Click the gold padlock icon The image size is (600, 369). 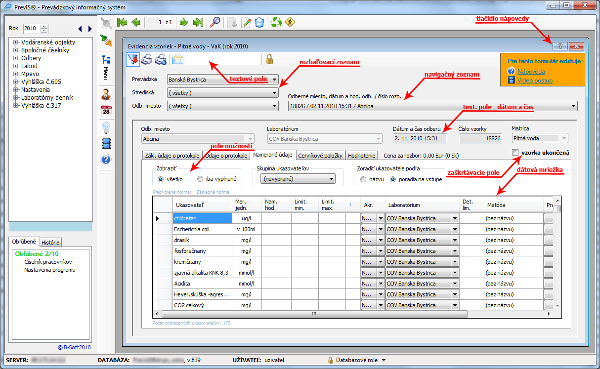[269, 59]
